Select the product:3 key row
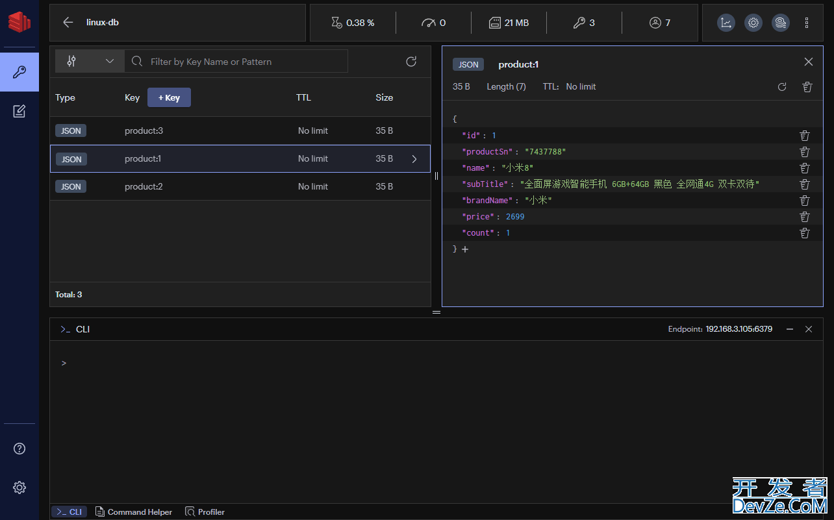834x520 pixels. coord(240,130)
